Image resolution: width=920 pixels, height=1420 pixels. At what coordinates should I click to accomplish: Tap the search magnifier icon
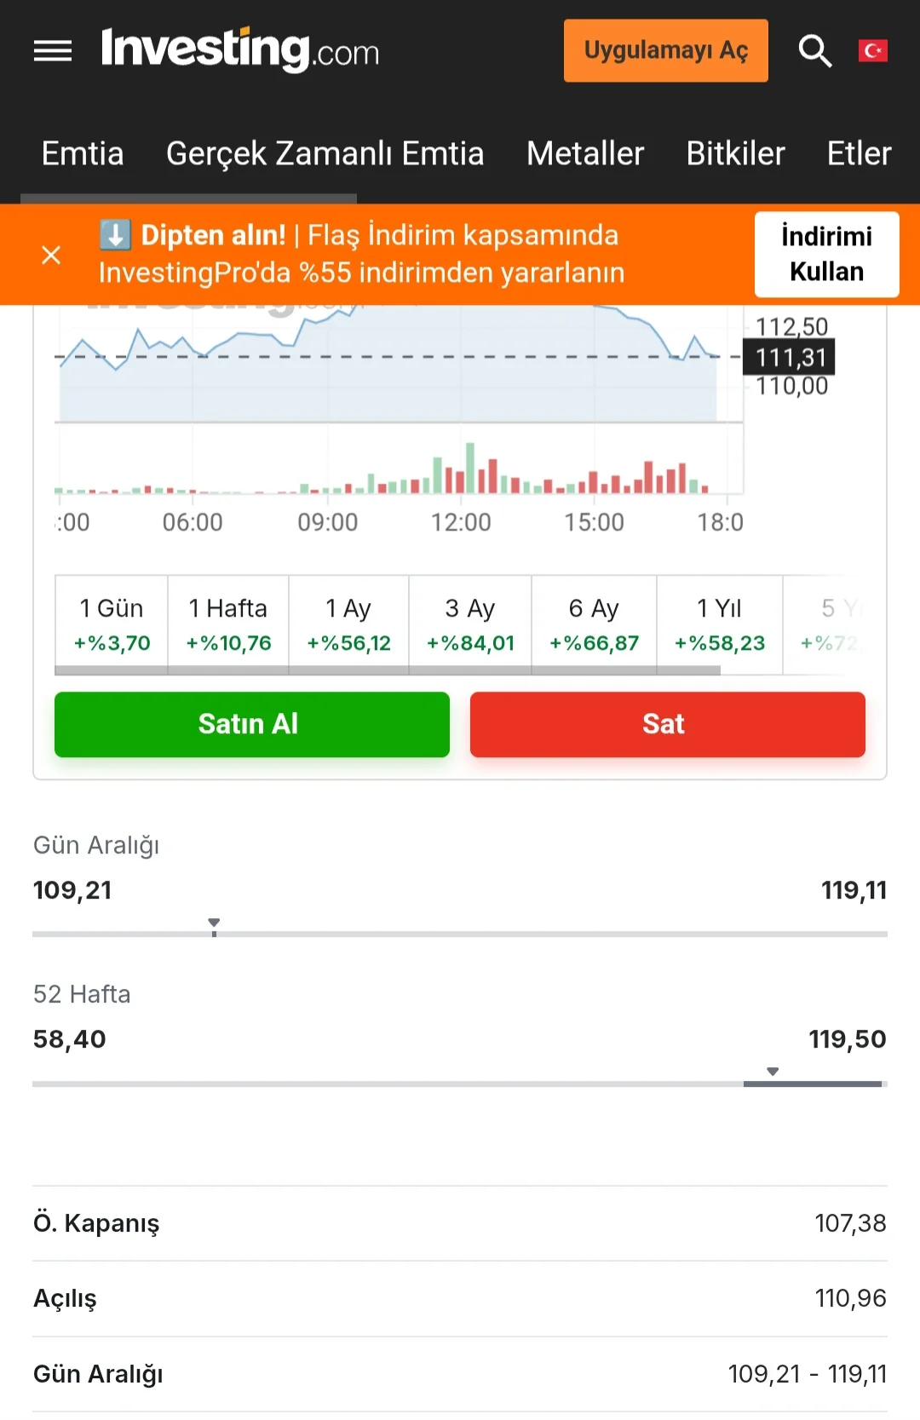(814, 51)
